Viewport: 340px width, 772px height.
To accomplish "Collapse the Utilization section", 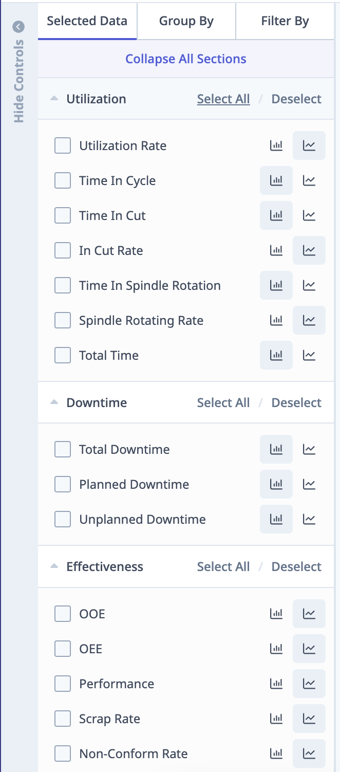I will (x=54, y=99).
